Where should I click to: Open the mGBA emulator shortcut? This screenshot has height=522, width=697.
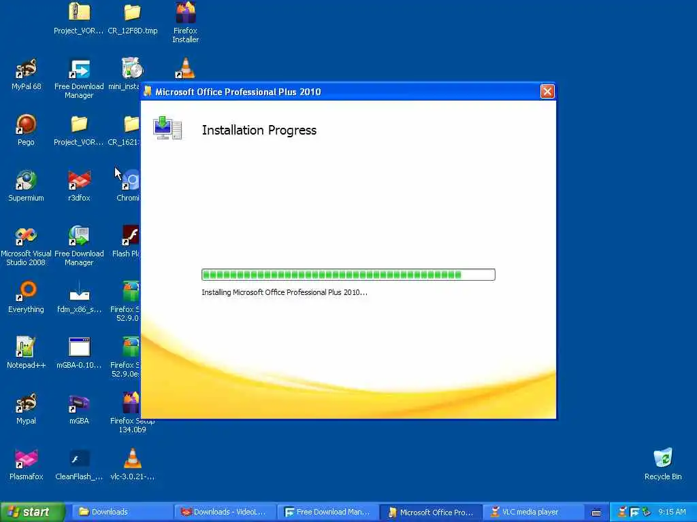point(79,403)
